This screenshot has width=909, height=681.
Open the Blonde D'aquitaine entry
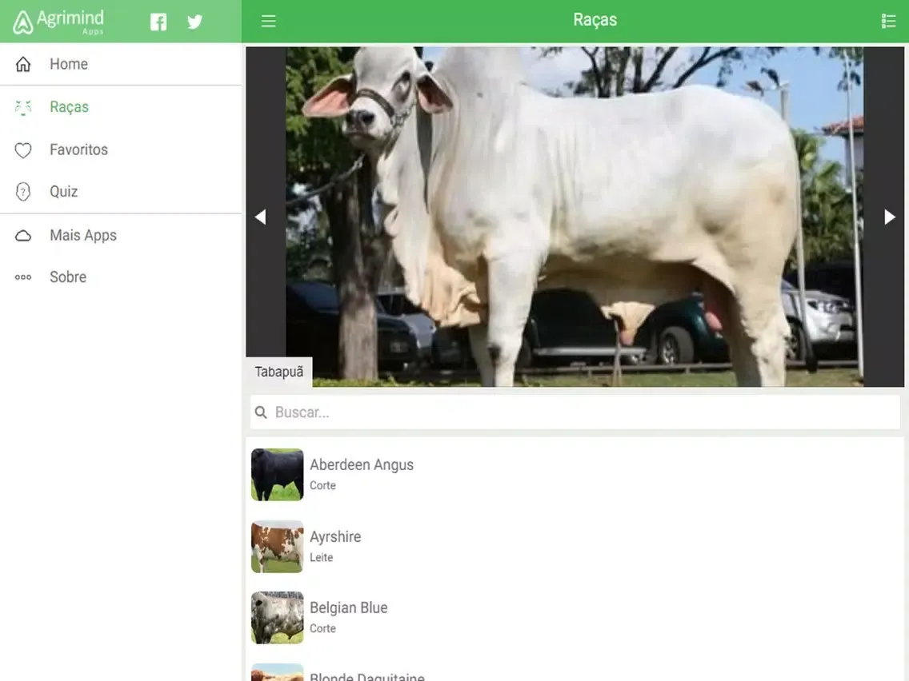tap(575, 671)
